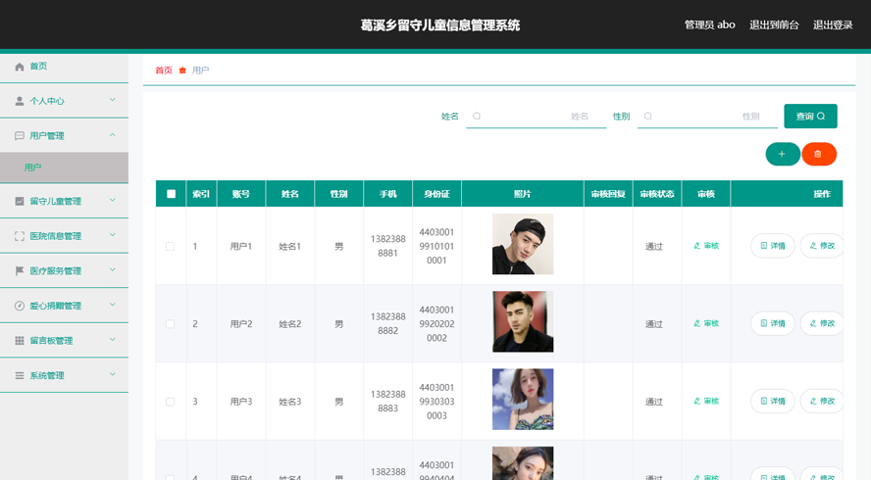This screenshot has height=480, width=871.
Task: Click the 审核状态 column header
Action: (x=657, y=194)
